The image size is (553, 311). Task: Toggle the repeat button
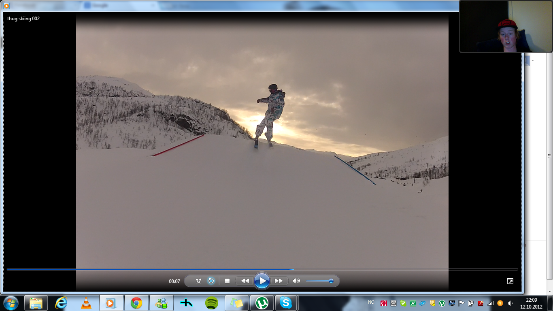point(211,281)
